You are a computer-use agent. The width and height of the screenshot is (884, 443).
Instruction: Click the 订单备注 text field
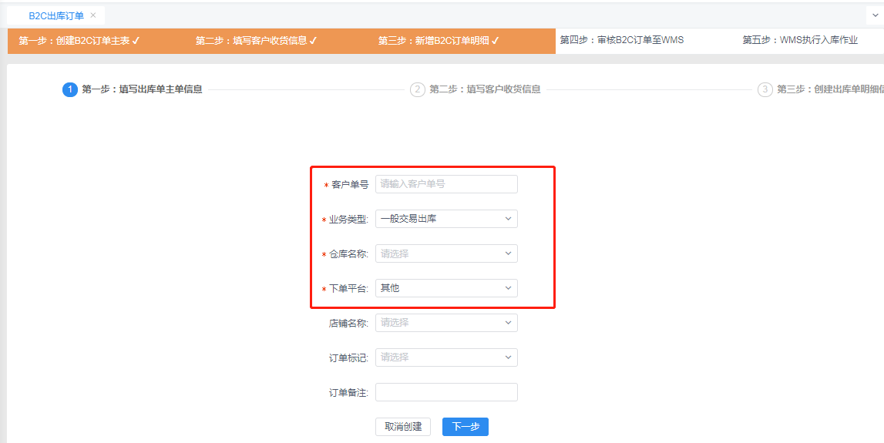point(446,392)
